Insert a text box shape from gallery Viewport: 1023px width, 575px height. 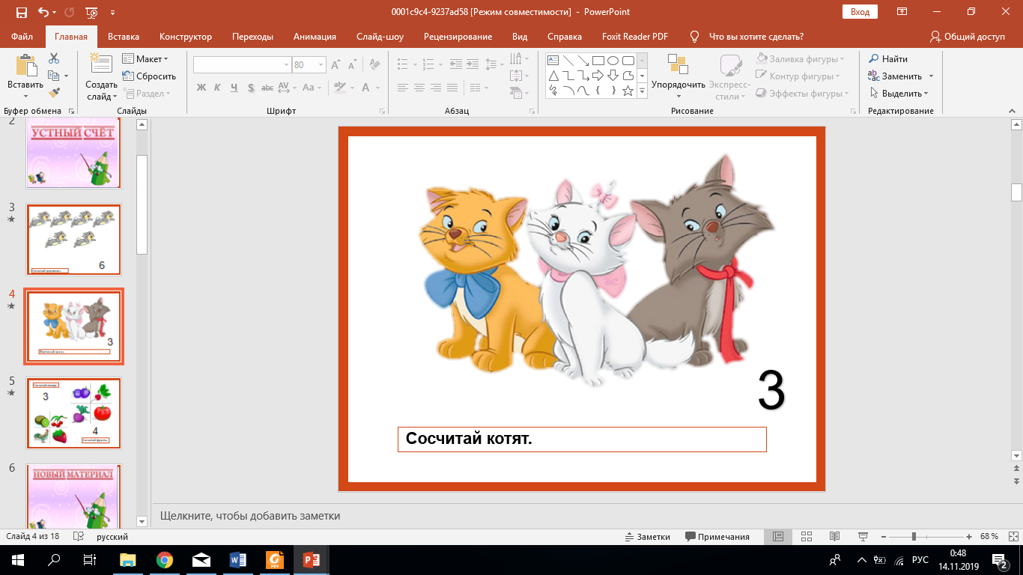[553, 61]
